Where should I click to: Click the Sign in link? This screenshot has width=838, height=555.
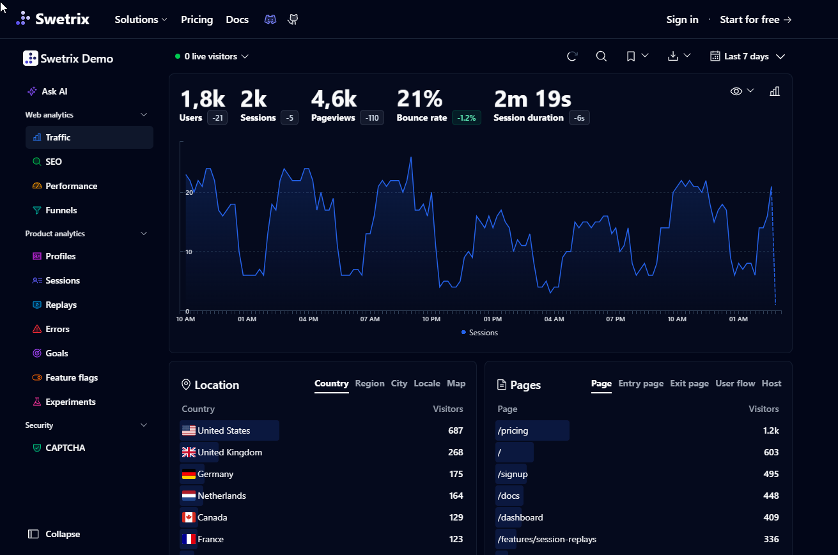pos(682,20)
